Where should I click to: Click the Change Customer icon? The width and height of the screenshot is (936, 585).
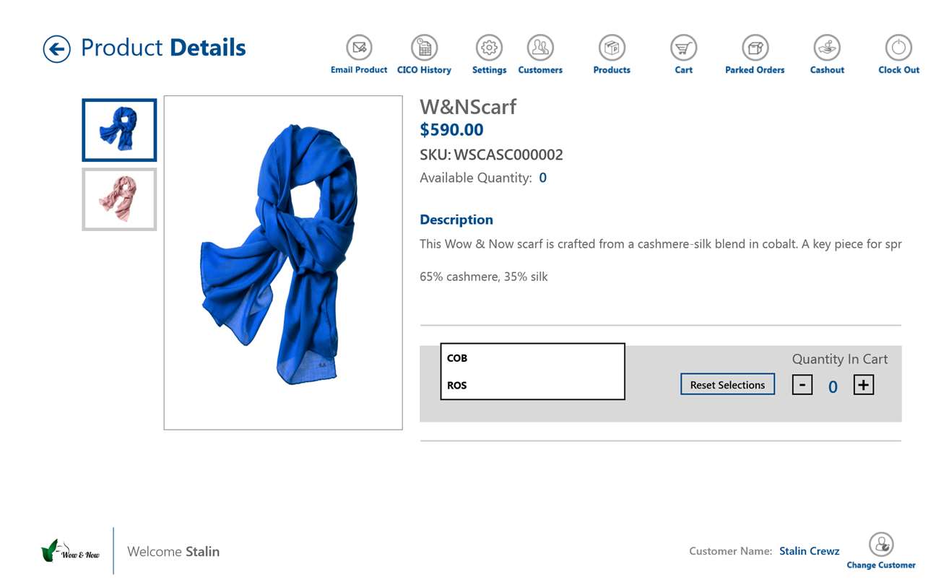(881, 545)
